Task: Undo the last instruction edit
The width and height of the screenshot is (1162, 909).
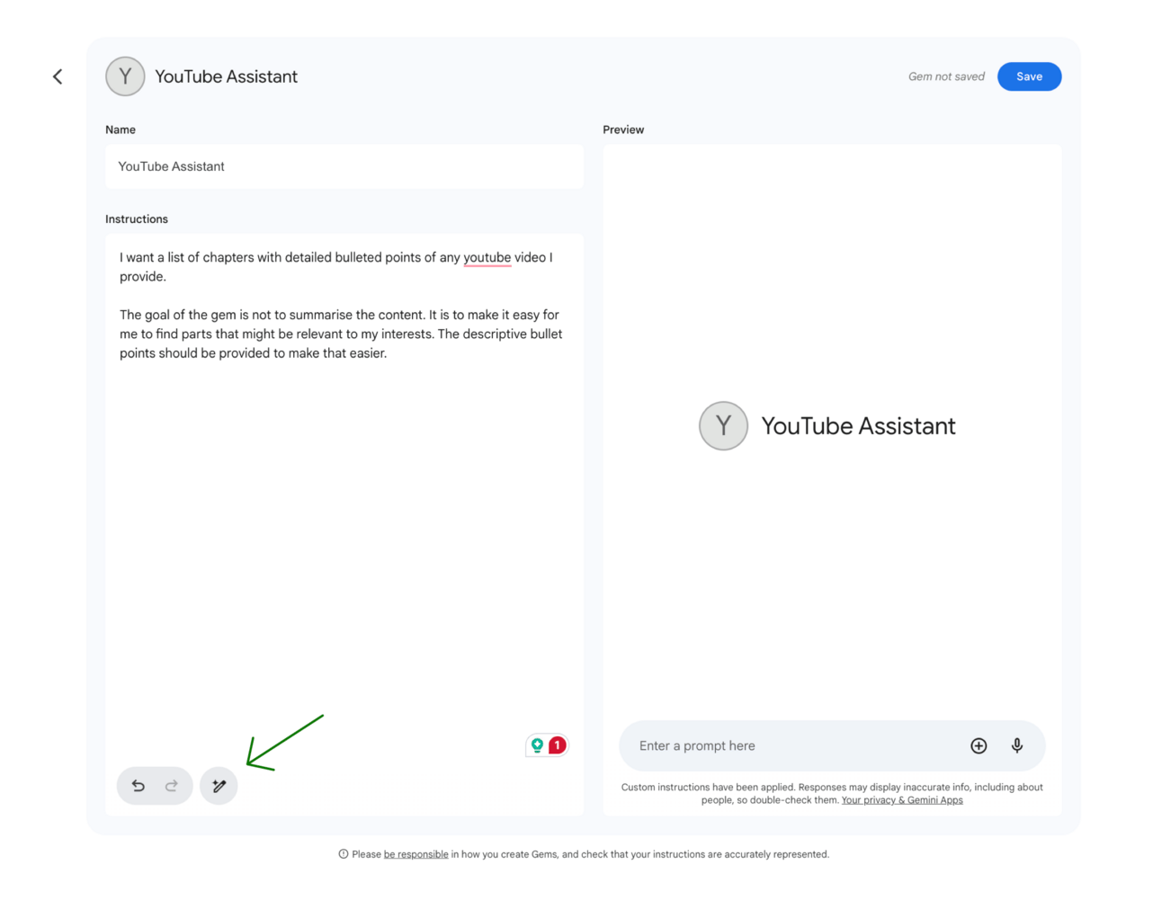Action: tap(139, 786)
